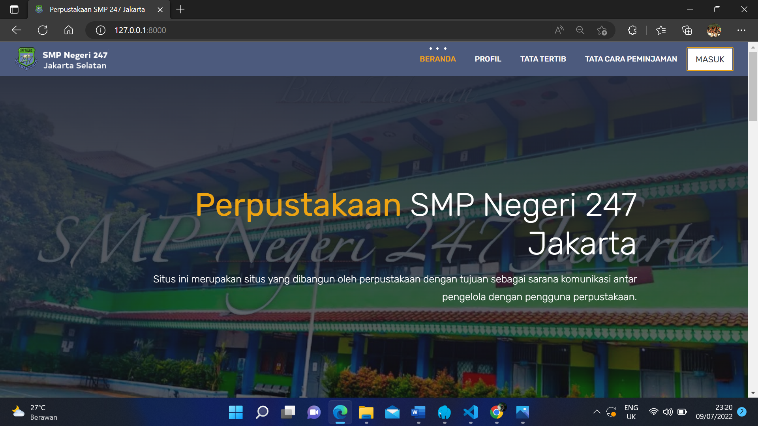The width and height of the screenshot is (758, 426).
Task: Click the Home icon in browser toolbar
Action: tap(69, 30)
